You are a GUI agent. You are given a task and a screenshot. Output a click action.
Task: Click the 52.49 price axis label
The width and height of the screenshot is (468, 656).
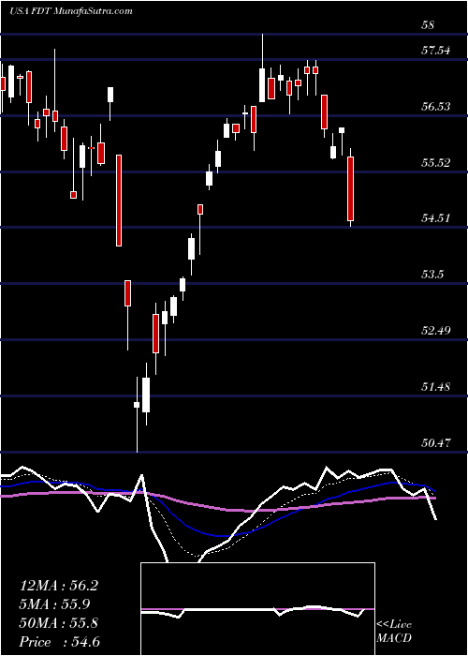click(x=437, y=331)
